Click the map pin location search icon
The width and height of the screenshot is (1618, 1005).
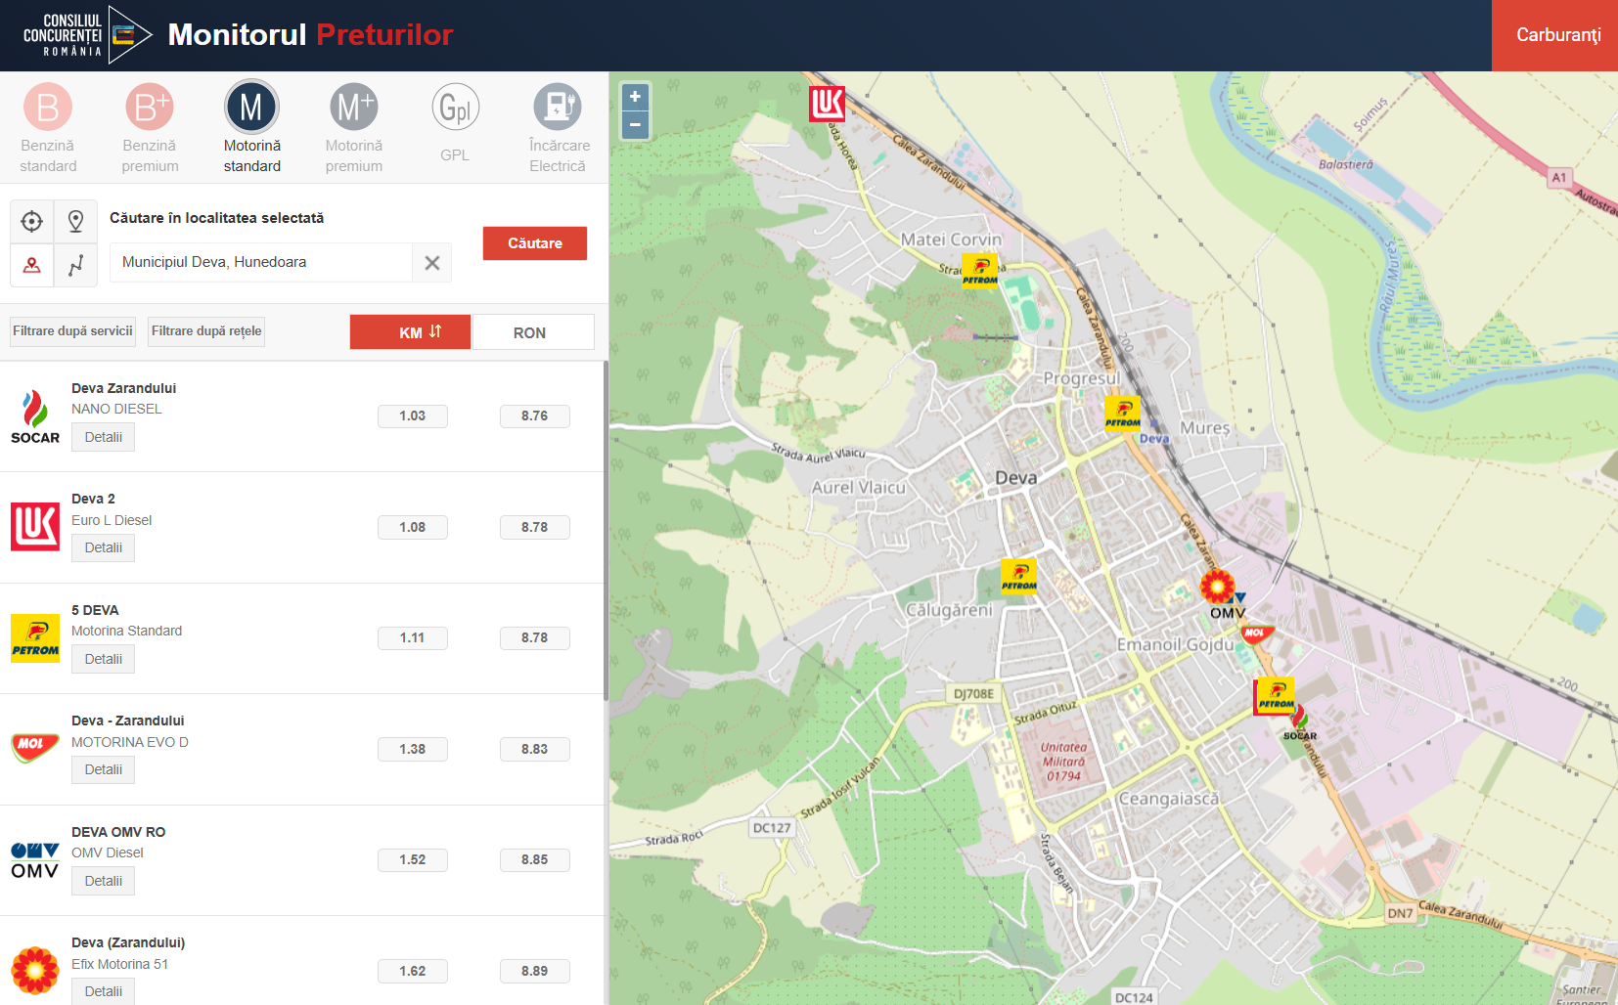point(75,222)
